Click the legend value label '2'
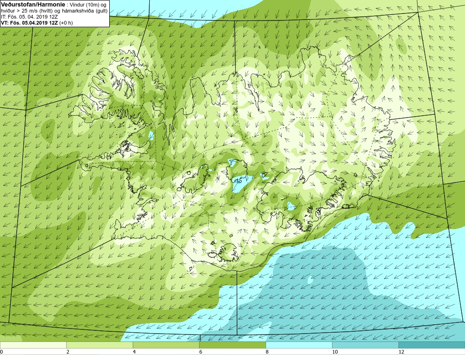The height and width of the screenshot is (355, 465). (x=68, y=352)
